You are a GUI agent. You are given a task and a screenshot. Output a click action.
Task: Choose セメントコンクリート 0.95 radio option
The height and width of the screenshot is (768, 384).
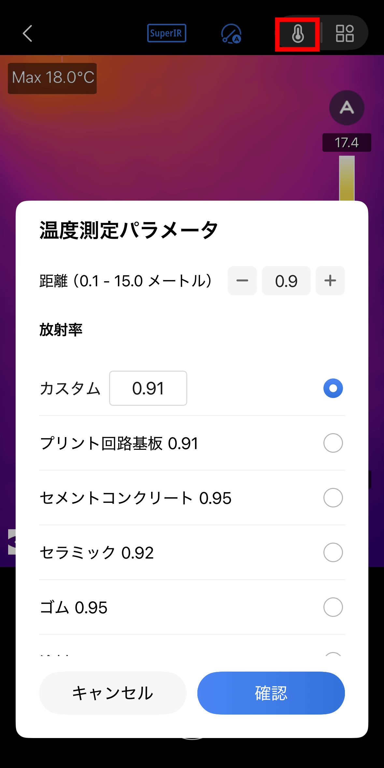pos(333,498)
